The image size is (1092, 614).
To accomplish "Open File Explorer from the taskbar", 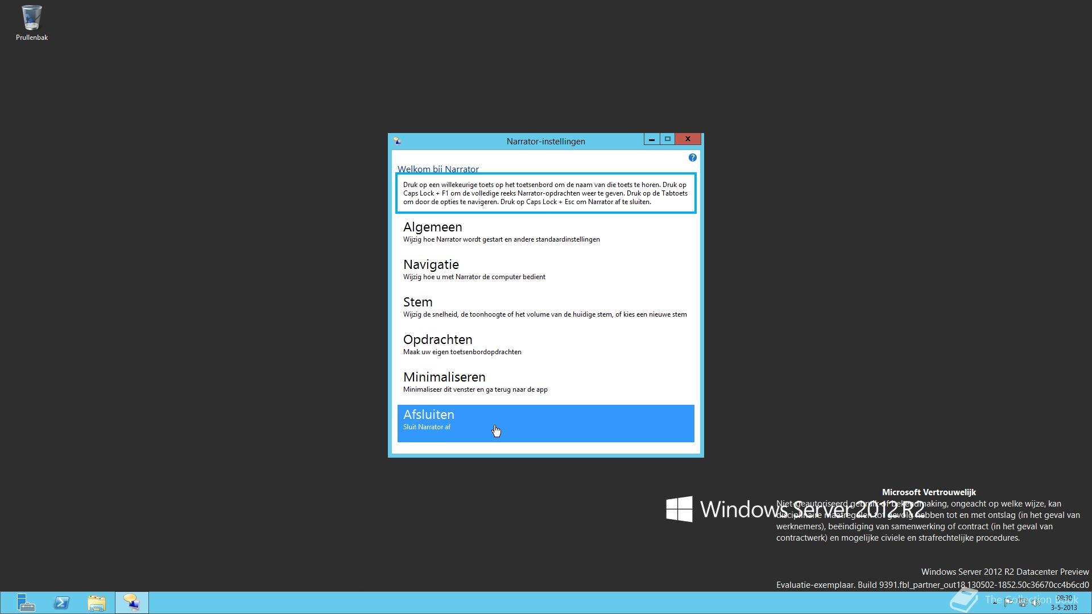I will point(97,603).
